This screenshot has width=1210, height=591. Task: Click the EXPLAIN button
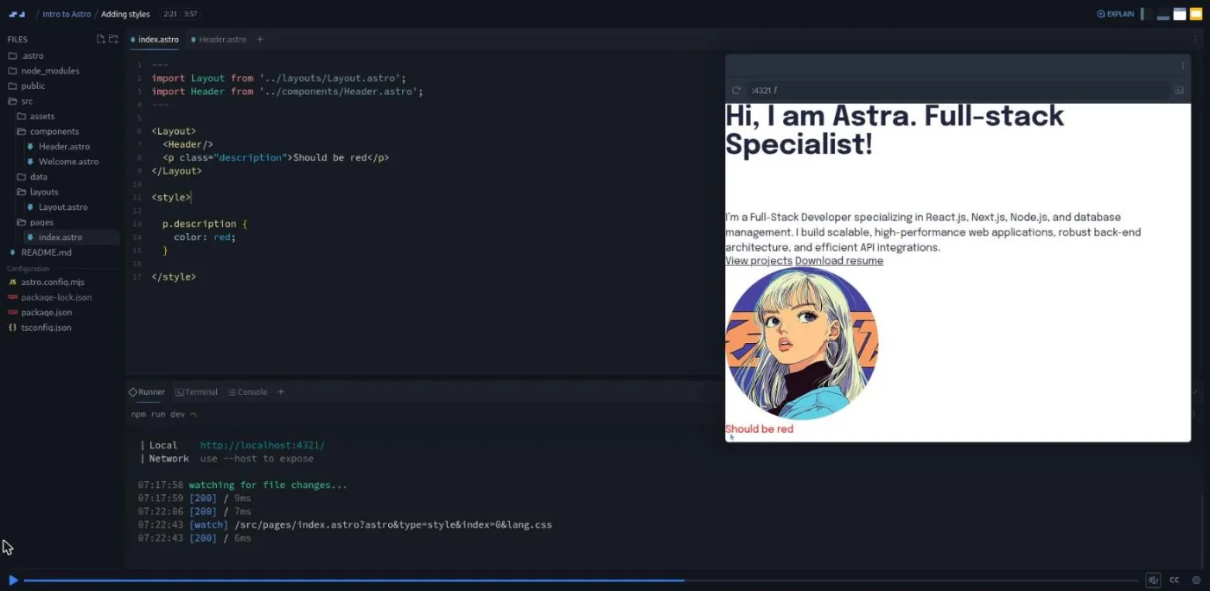click(1115, 14)
